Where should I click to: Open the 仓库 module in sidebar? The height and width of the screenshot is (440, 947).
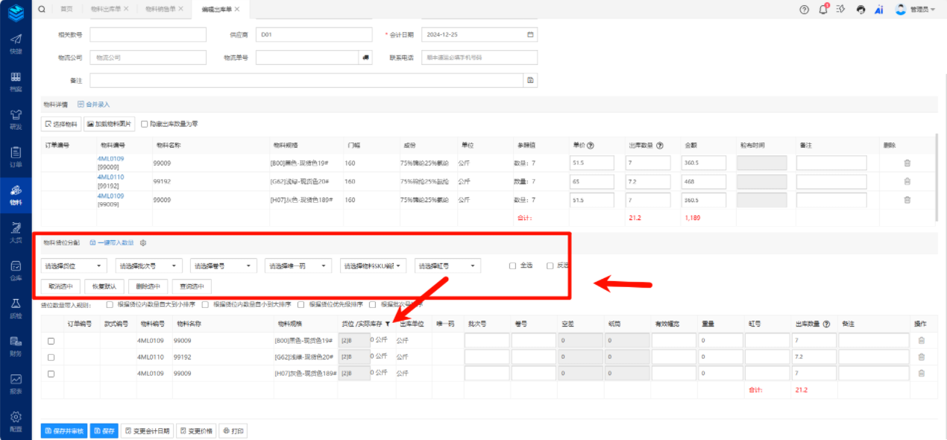tap(16, 270)
